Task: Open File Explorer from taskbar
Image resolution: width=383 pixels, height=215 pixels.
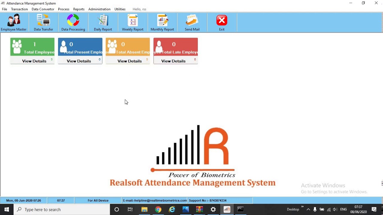Action: click(x=144, y=210)
